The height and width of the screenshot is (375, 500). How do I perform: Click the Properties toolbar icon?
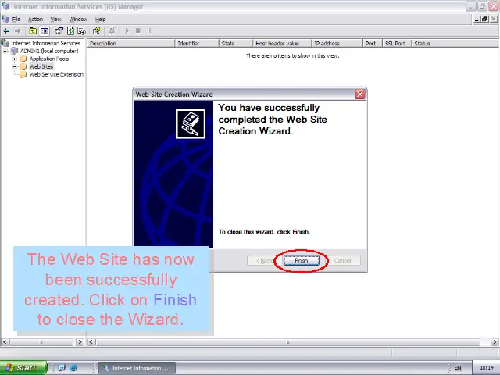point(59,31)
